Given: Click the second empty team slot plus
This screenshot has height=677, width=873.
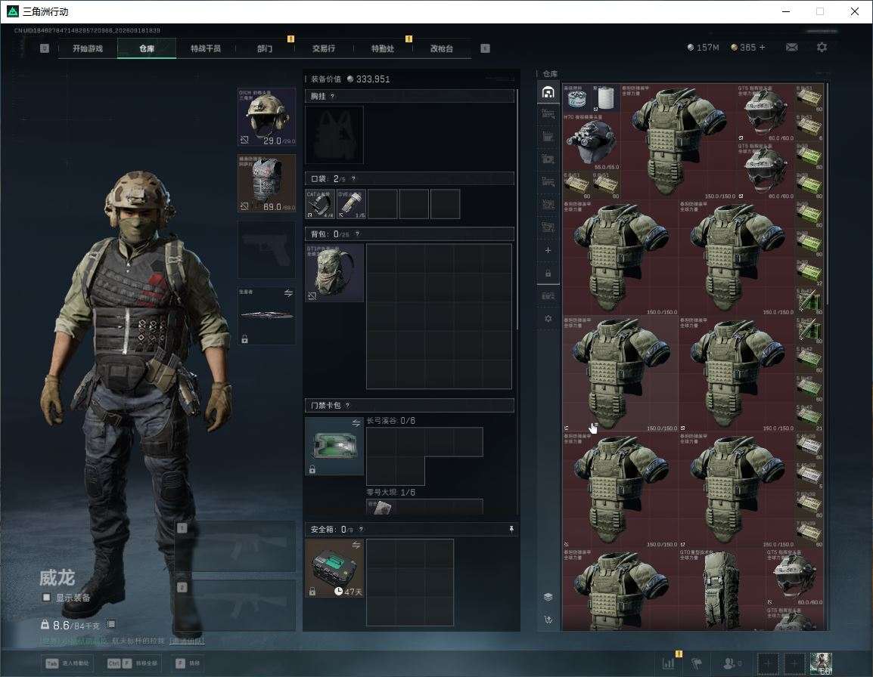Looking at the screenshot, I should click(x=794, y=663).
